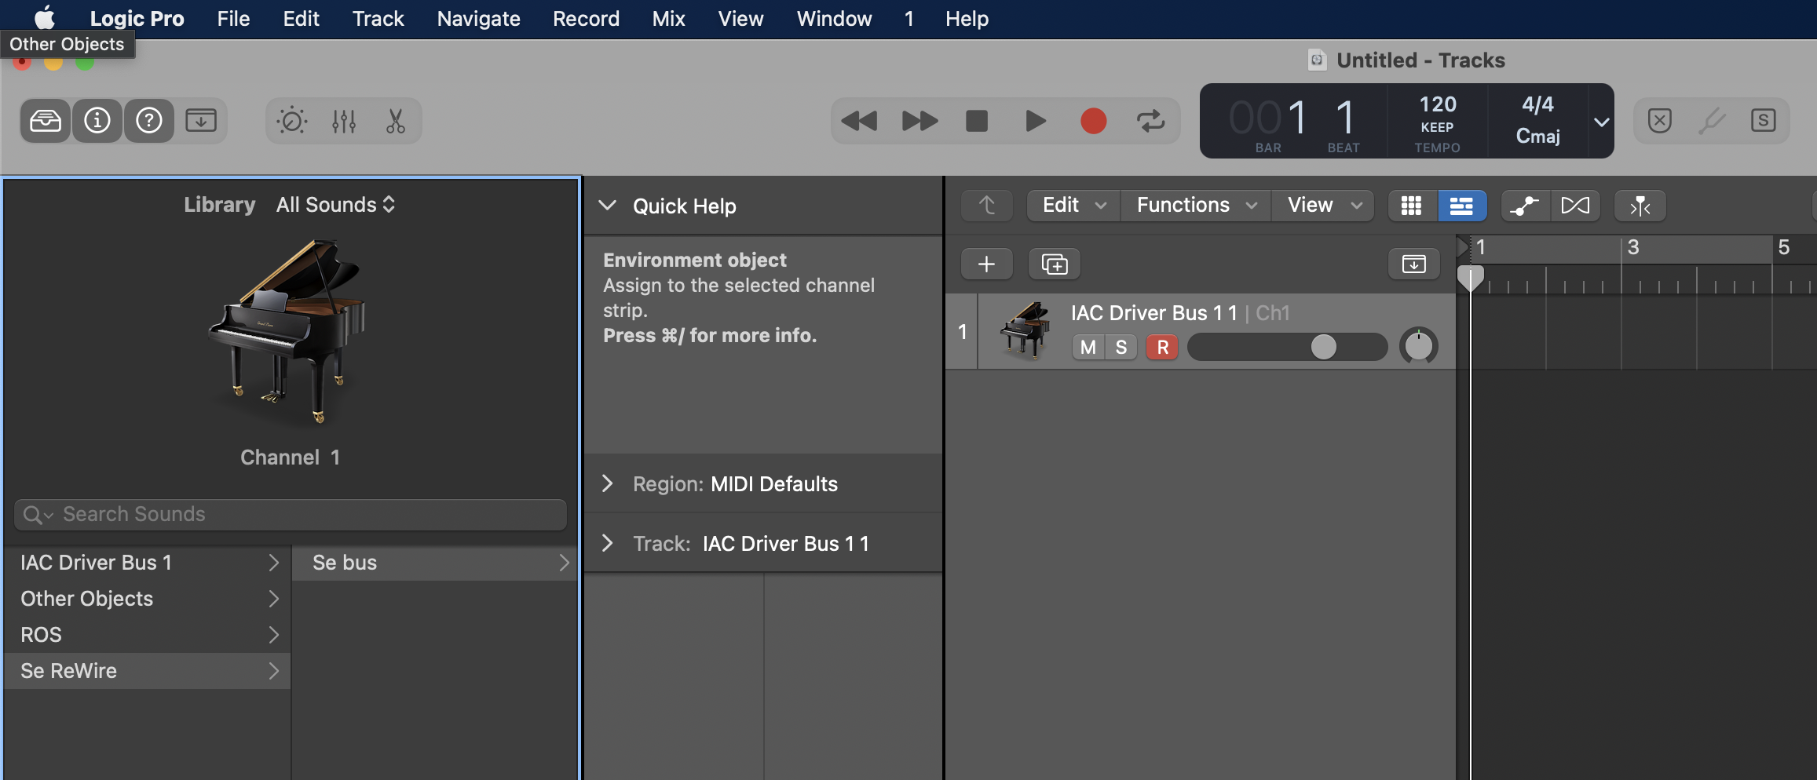This screenshot has height=780, width=1817.
Task: Expand the Region MIDI Defaults section
Action: [608, 484]
